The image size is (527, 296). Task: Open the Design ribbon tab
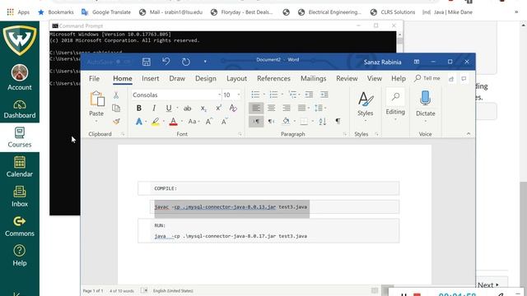[x=206, y=79]
